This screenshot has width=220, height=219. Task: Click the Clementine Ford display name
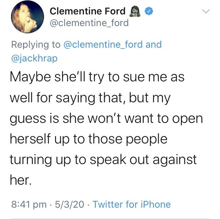88,11
